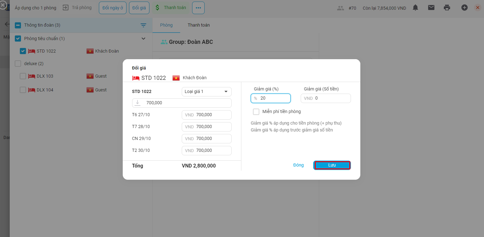Click the Lưu save button
Viewport: 484px width, 237px height.
point(332,165)
